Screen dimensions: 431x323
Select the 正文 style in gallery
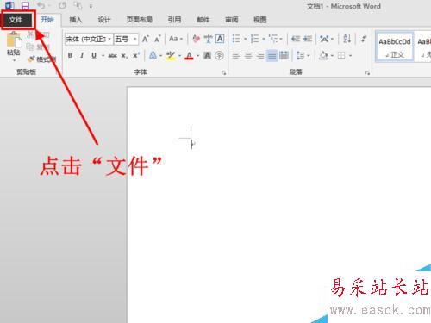pyautogui.click(x=395, y=47)
